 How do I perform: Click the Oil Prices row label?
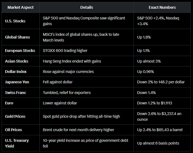click(13, 130)
